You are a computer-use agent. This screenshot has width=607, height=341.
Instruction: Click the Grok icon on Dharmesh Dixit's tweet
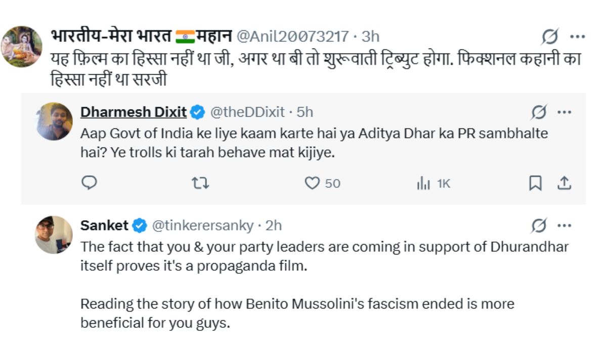click(x=539, y=112)
